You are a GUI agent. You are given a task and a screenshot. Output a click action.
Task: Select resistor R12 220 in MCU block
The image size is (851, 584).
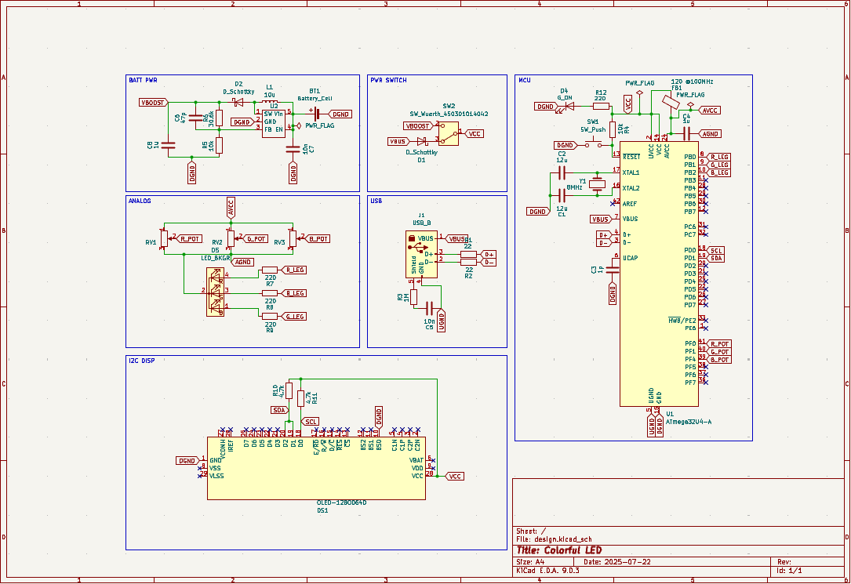click(601, 107)
